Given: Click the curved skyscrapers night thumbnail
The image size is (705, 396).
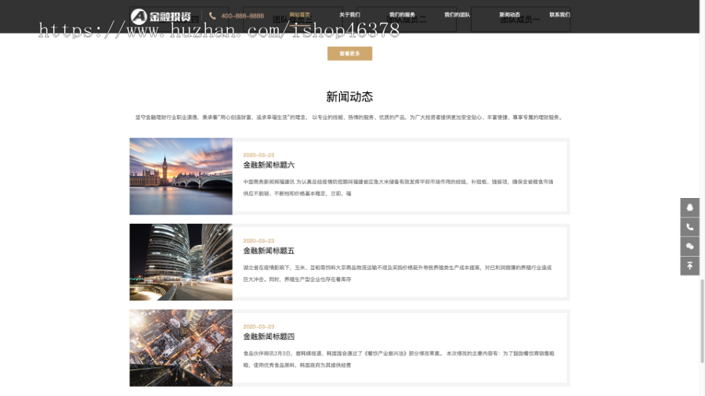Looking at the screenshot, I should (181, 261).
